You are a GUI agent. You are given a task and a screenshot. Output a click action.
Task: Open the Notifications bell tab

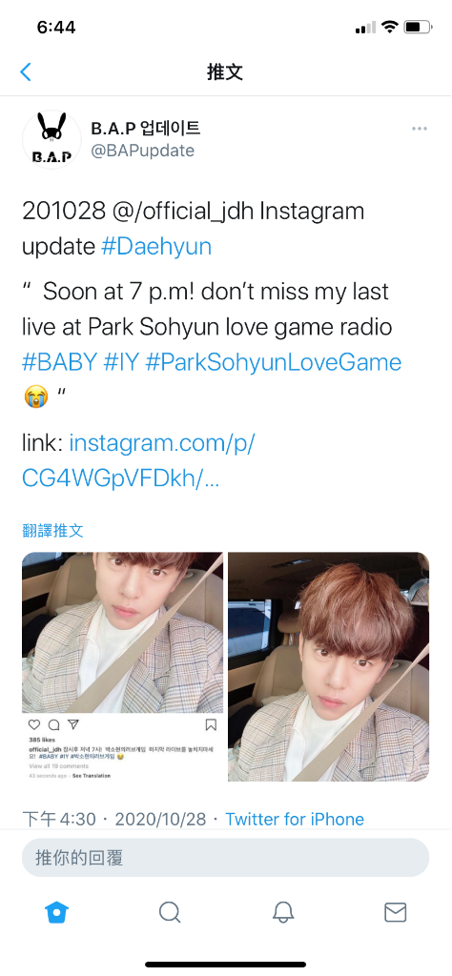click(282, 912)
